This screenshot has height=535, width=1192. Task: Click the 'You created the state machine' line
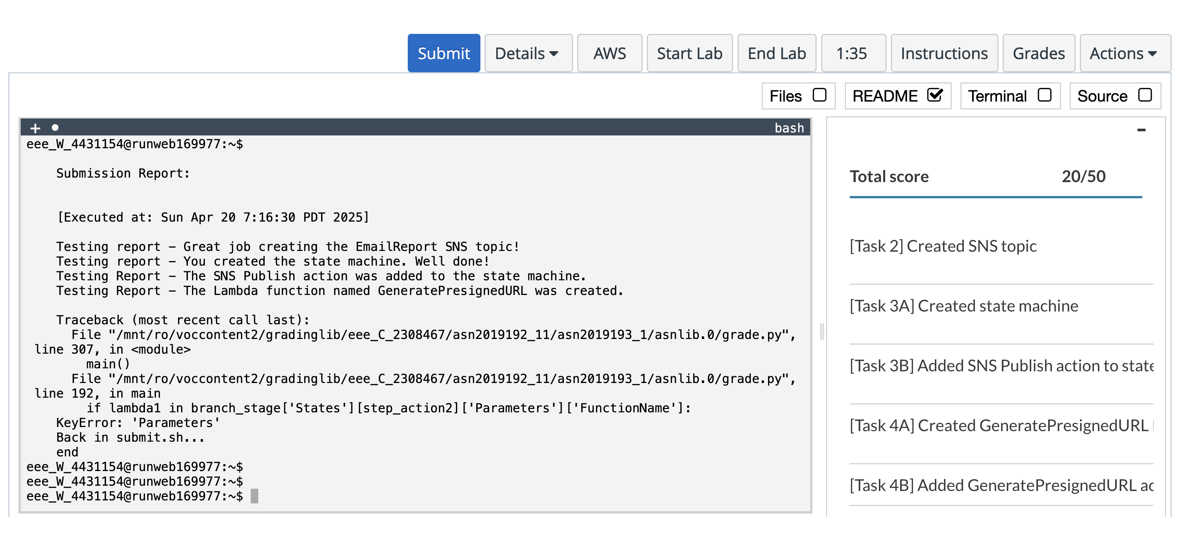point(273,261)
